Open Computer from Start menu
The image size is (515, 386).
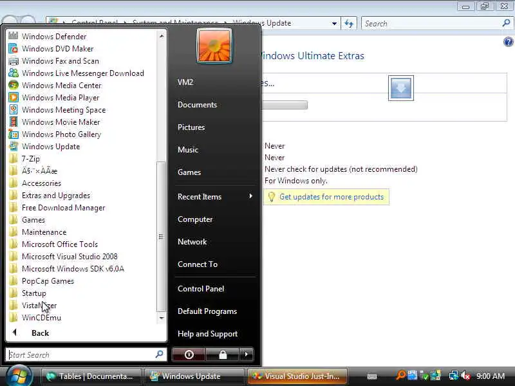click(195, 219)
